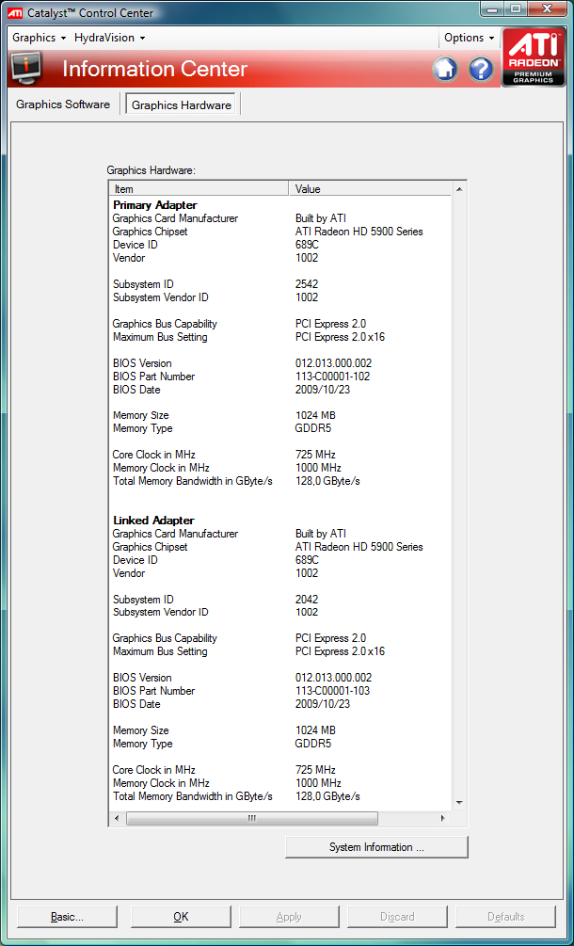574x946 pixels.
Task: Open the HydraVision dropdown menu
Action: coord(110,38)
